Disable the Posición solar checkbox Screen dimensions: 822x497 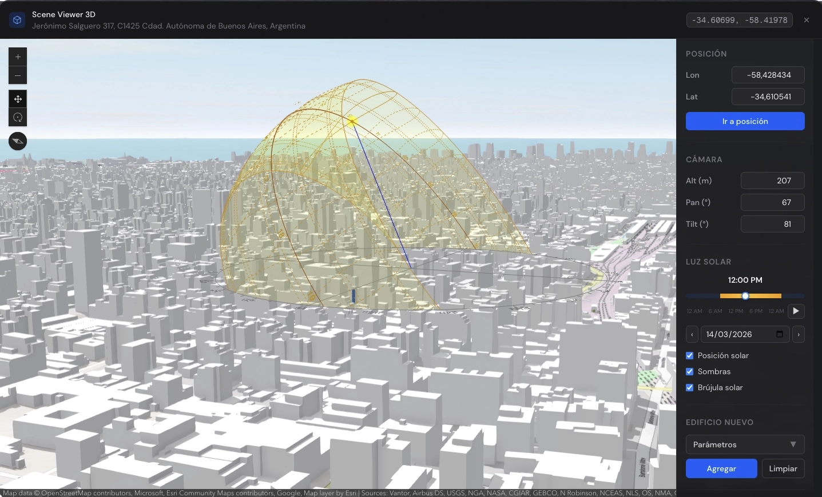(689, 355)
